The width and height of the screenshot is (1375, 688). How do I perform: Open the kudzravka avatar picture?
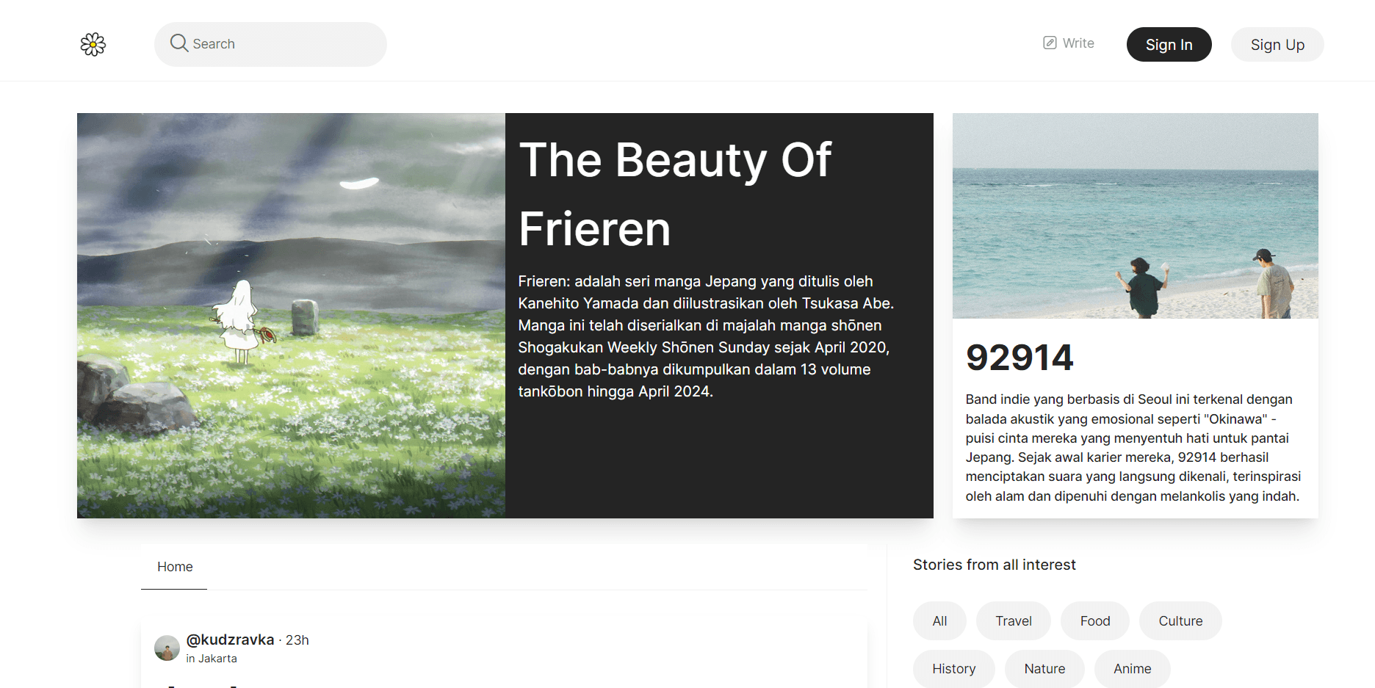click(167, 648)
